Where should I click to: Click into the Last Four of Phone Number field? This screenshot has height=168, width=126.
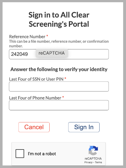tap(59, 105)
